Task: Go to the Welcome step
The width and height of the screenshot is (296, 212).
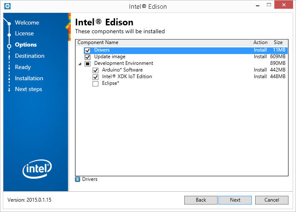Action: pyautogui.click(x=27, y=22)
